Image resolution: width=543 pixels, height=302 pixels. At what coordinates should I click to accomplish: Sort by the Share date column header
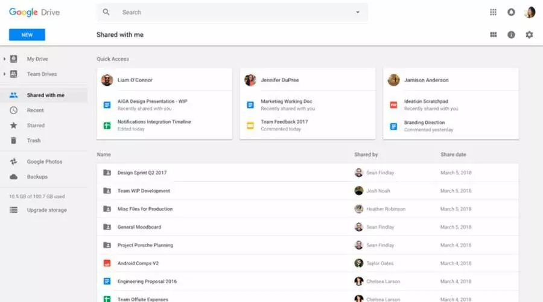[453, 155]
